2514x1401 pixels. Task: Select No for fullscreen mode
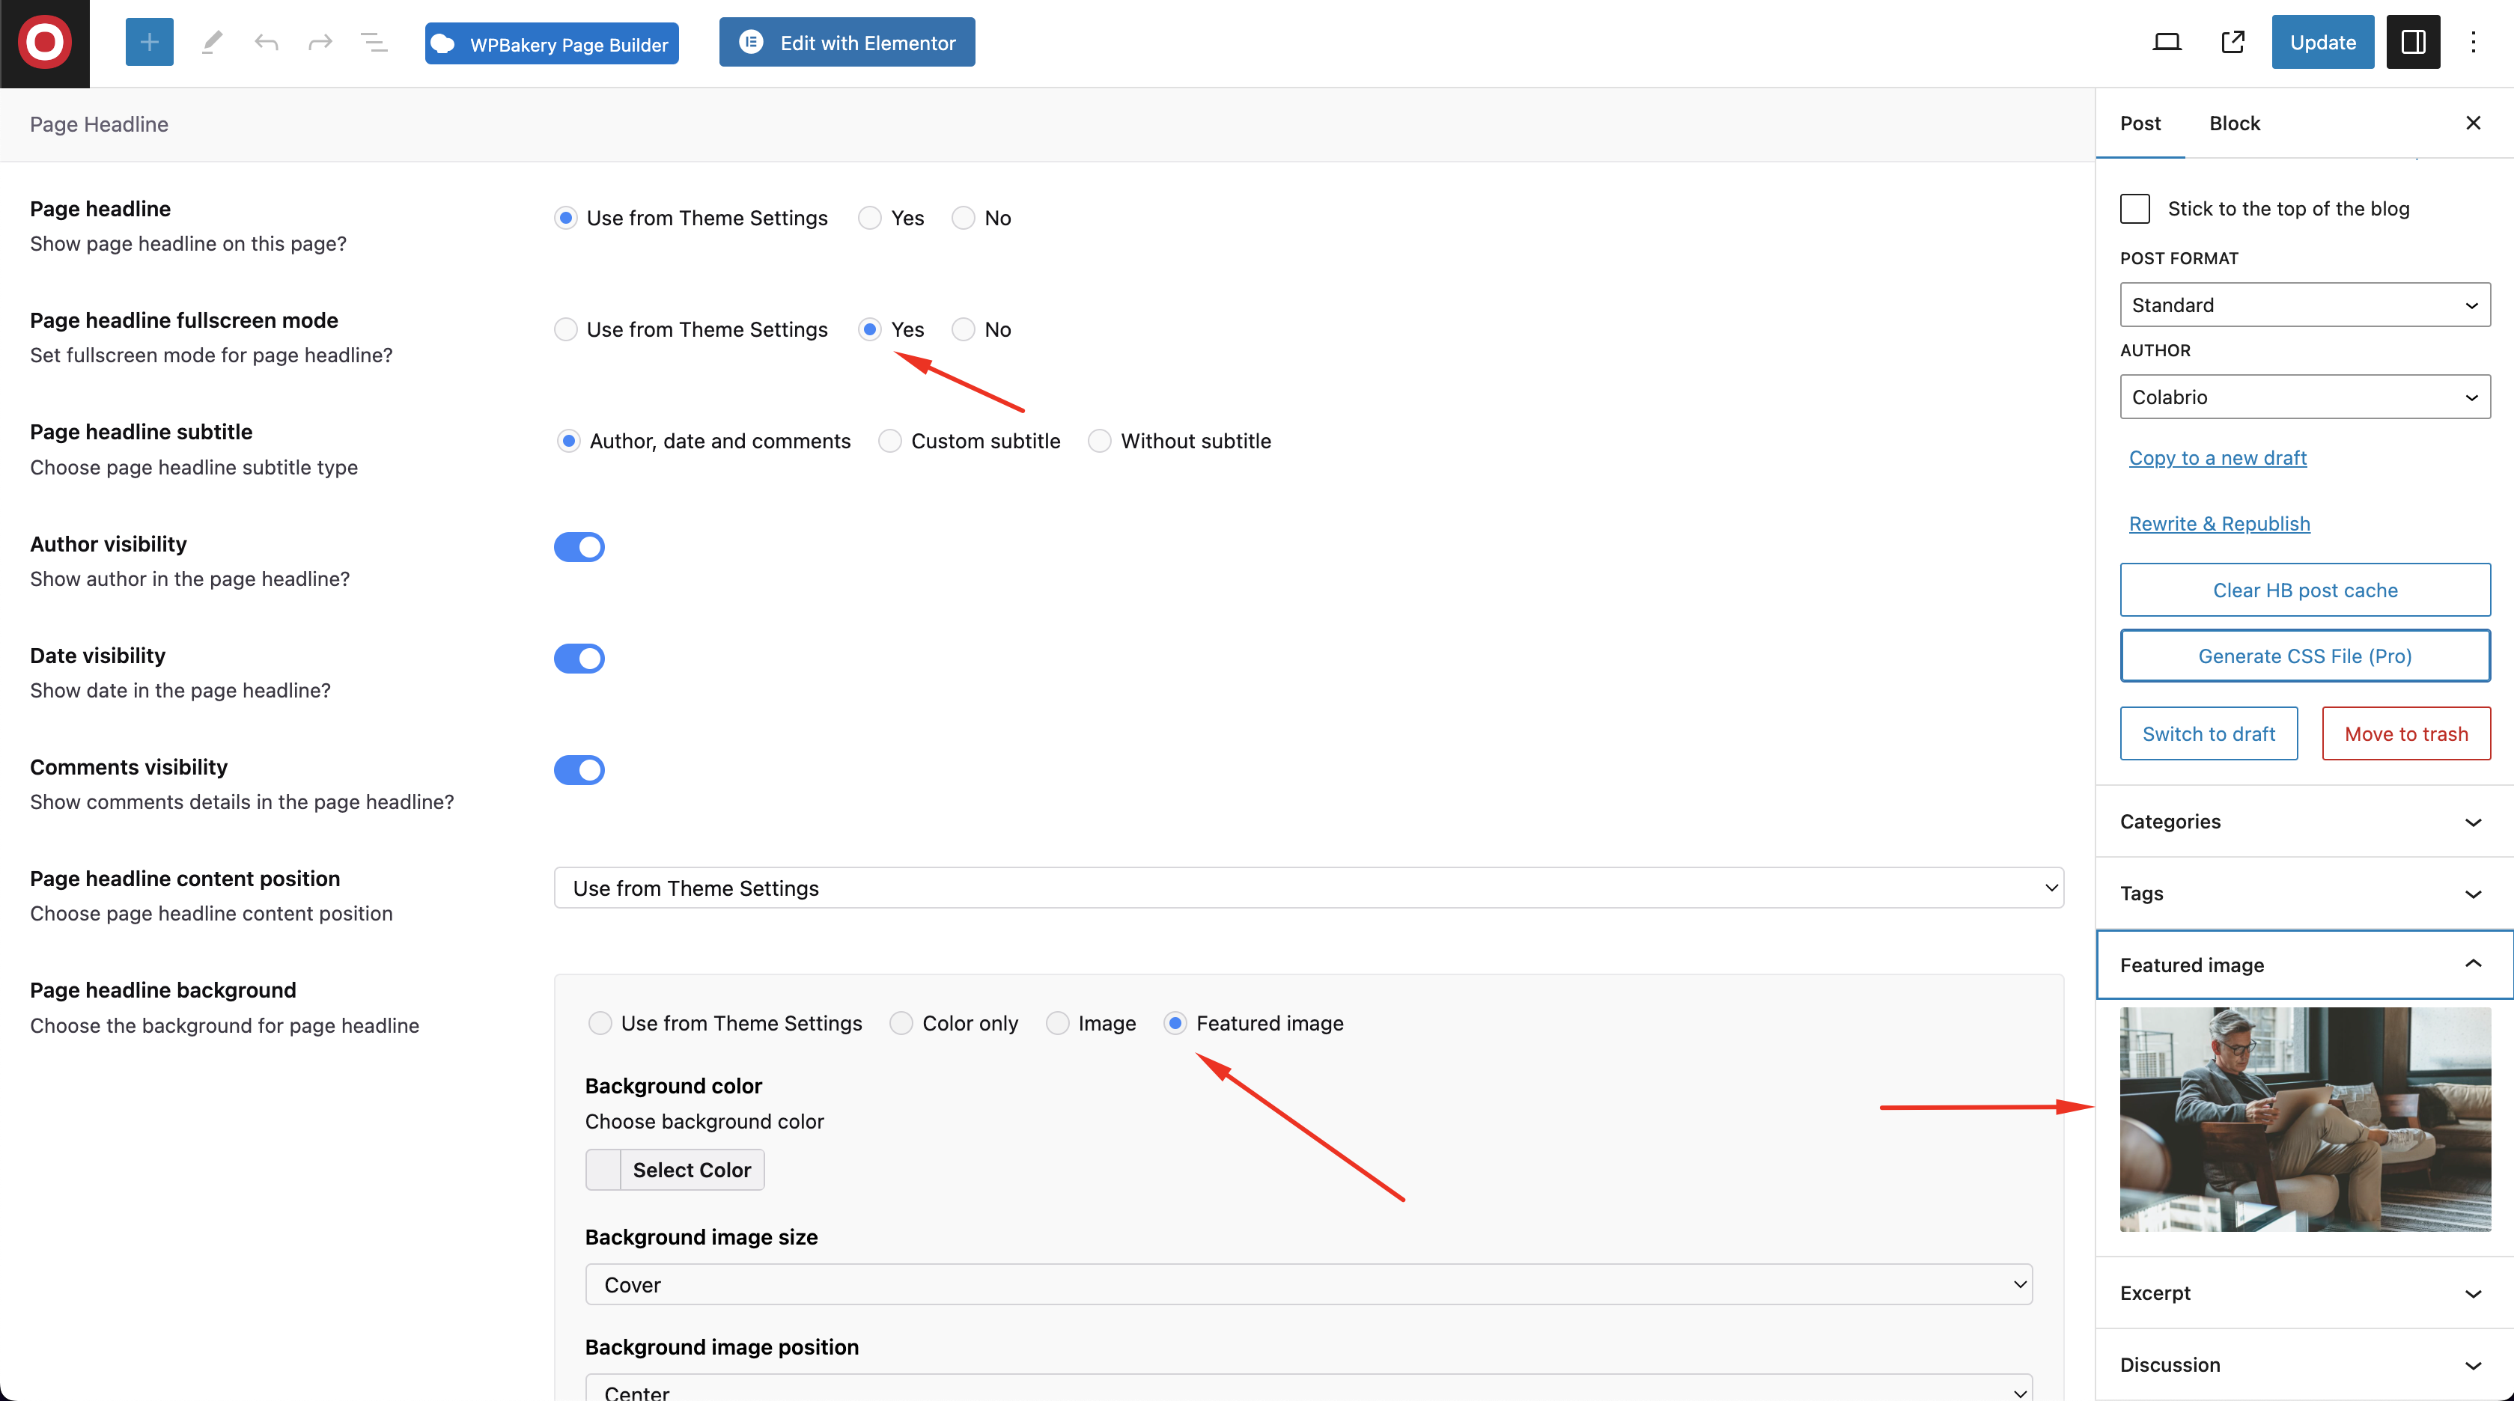point(964,330)
